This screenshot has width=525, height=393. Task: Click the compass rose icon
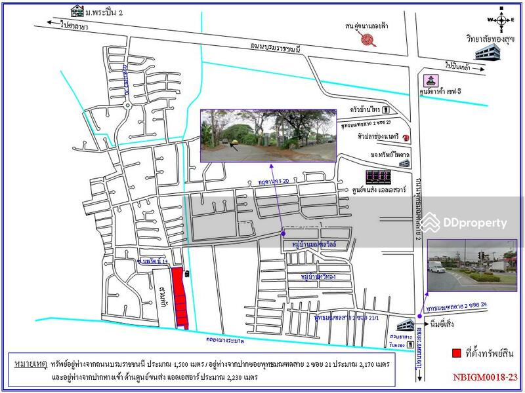(x=503, y=20)
